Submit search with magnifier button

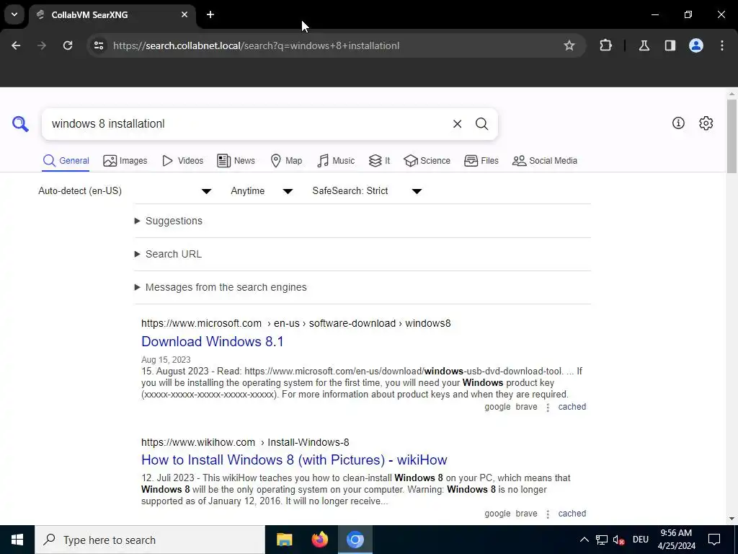click(x=481, y=124)
